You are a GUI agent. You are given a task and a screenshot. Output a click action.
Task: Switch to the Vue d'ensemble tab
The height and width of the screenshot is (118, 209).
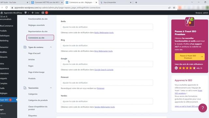point(116,2)
